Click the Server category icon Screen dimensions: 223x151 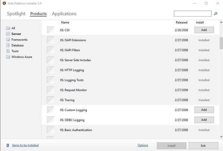(8, 34)
